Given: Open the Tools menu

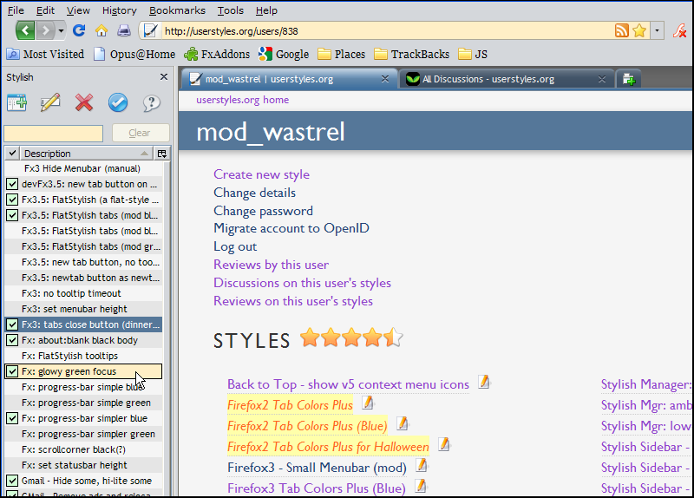Looking at the screenshot, I should [x=230, y=10].
